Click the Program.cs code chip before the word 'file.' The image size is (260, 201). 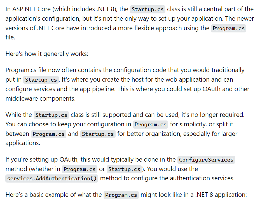coord(229,28)
